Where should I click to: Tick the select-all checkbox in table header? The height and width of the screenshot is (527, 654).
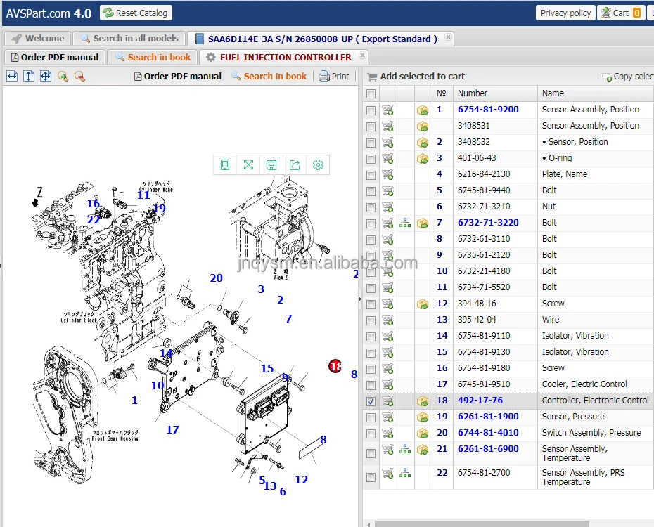(371, 93)
